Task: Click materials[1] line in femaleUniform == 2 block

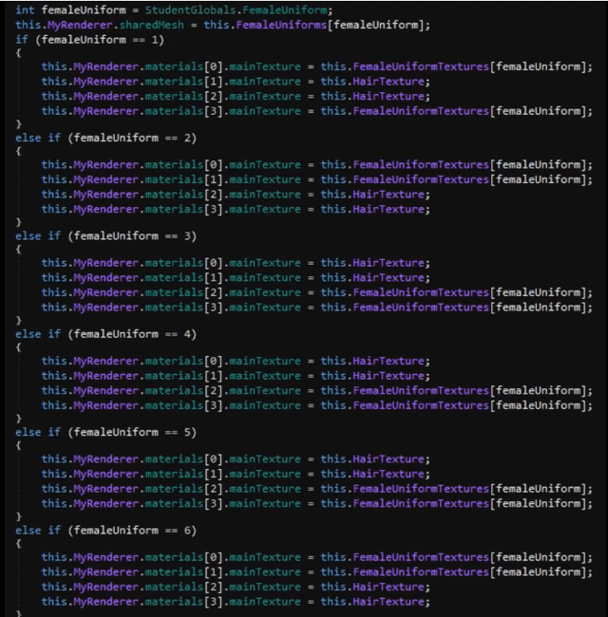Action: pos(317,179)
